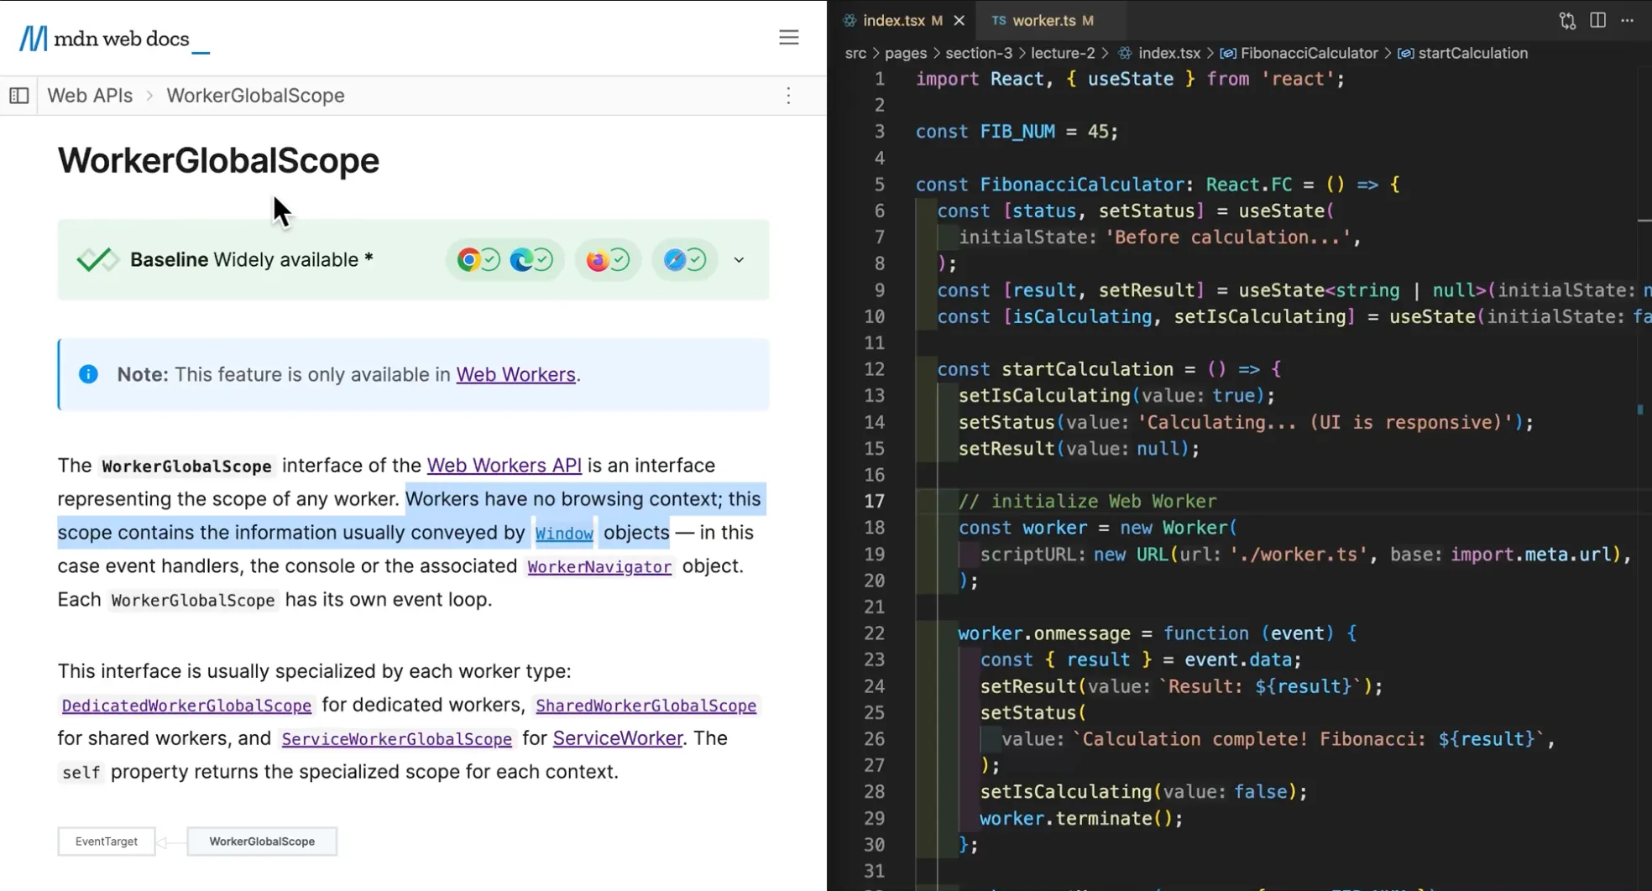Click Web APIs breadcrumb

click(x=90, y=96)
